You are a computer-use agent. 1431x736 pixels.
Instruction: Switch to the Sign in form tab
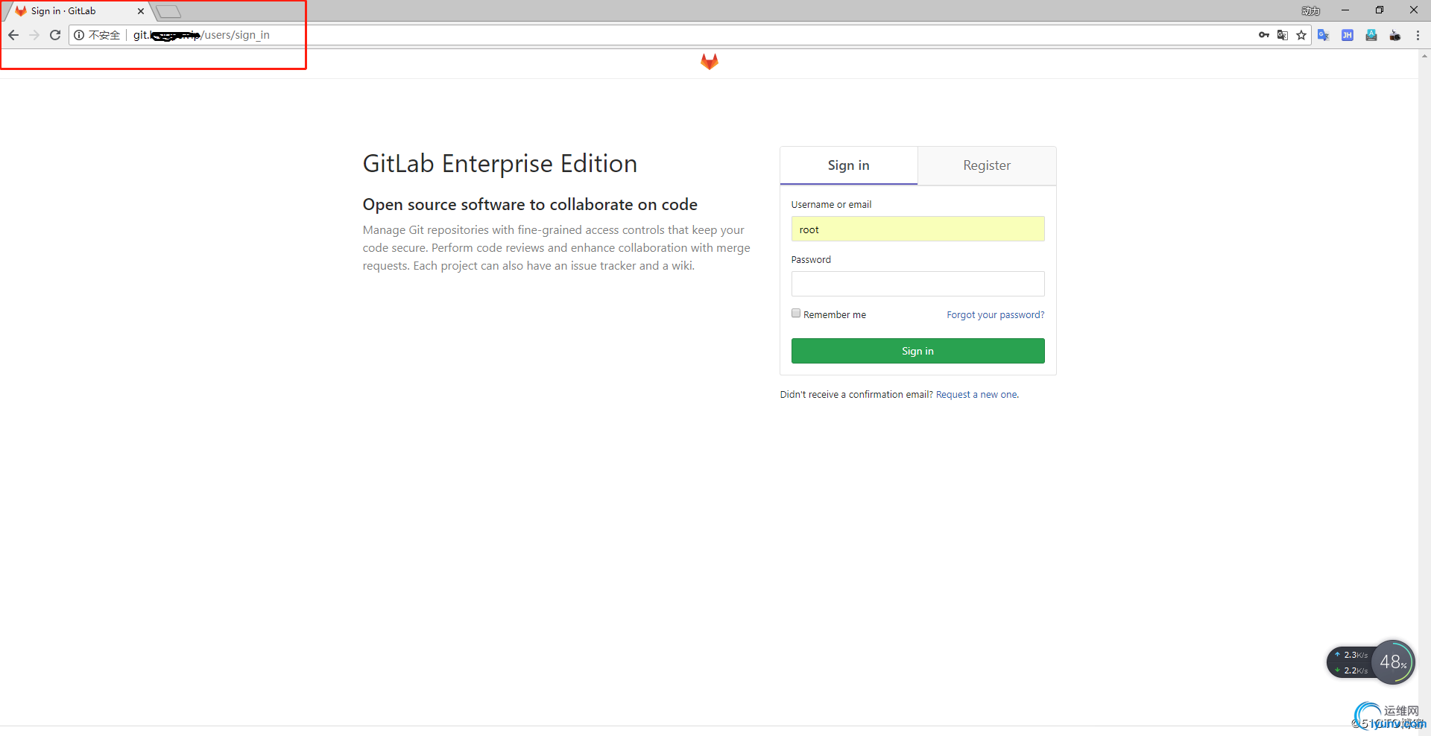click(849, 165)
